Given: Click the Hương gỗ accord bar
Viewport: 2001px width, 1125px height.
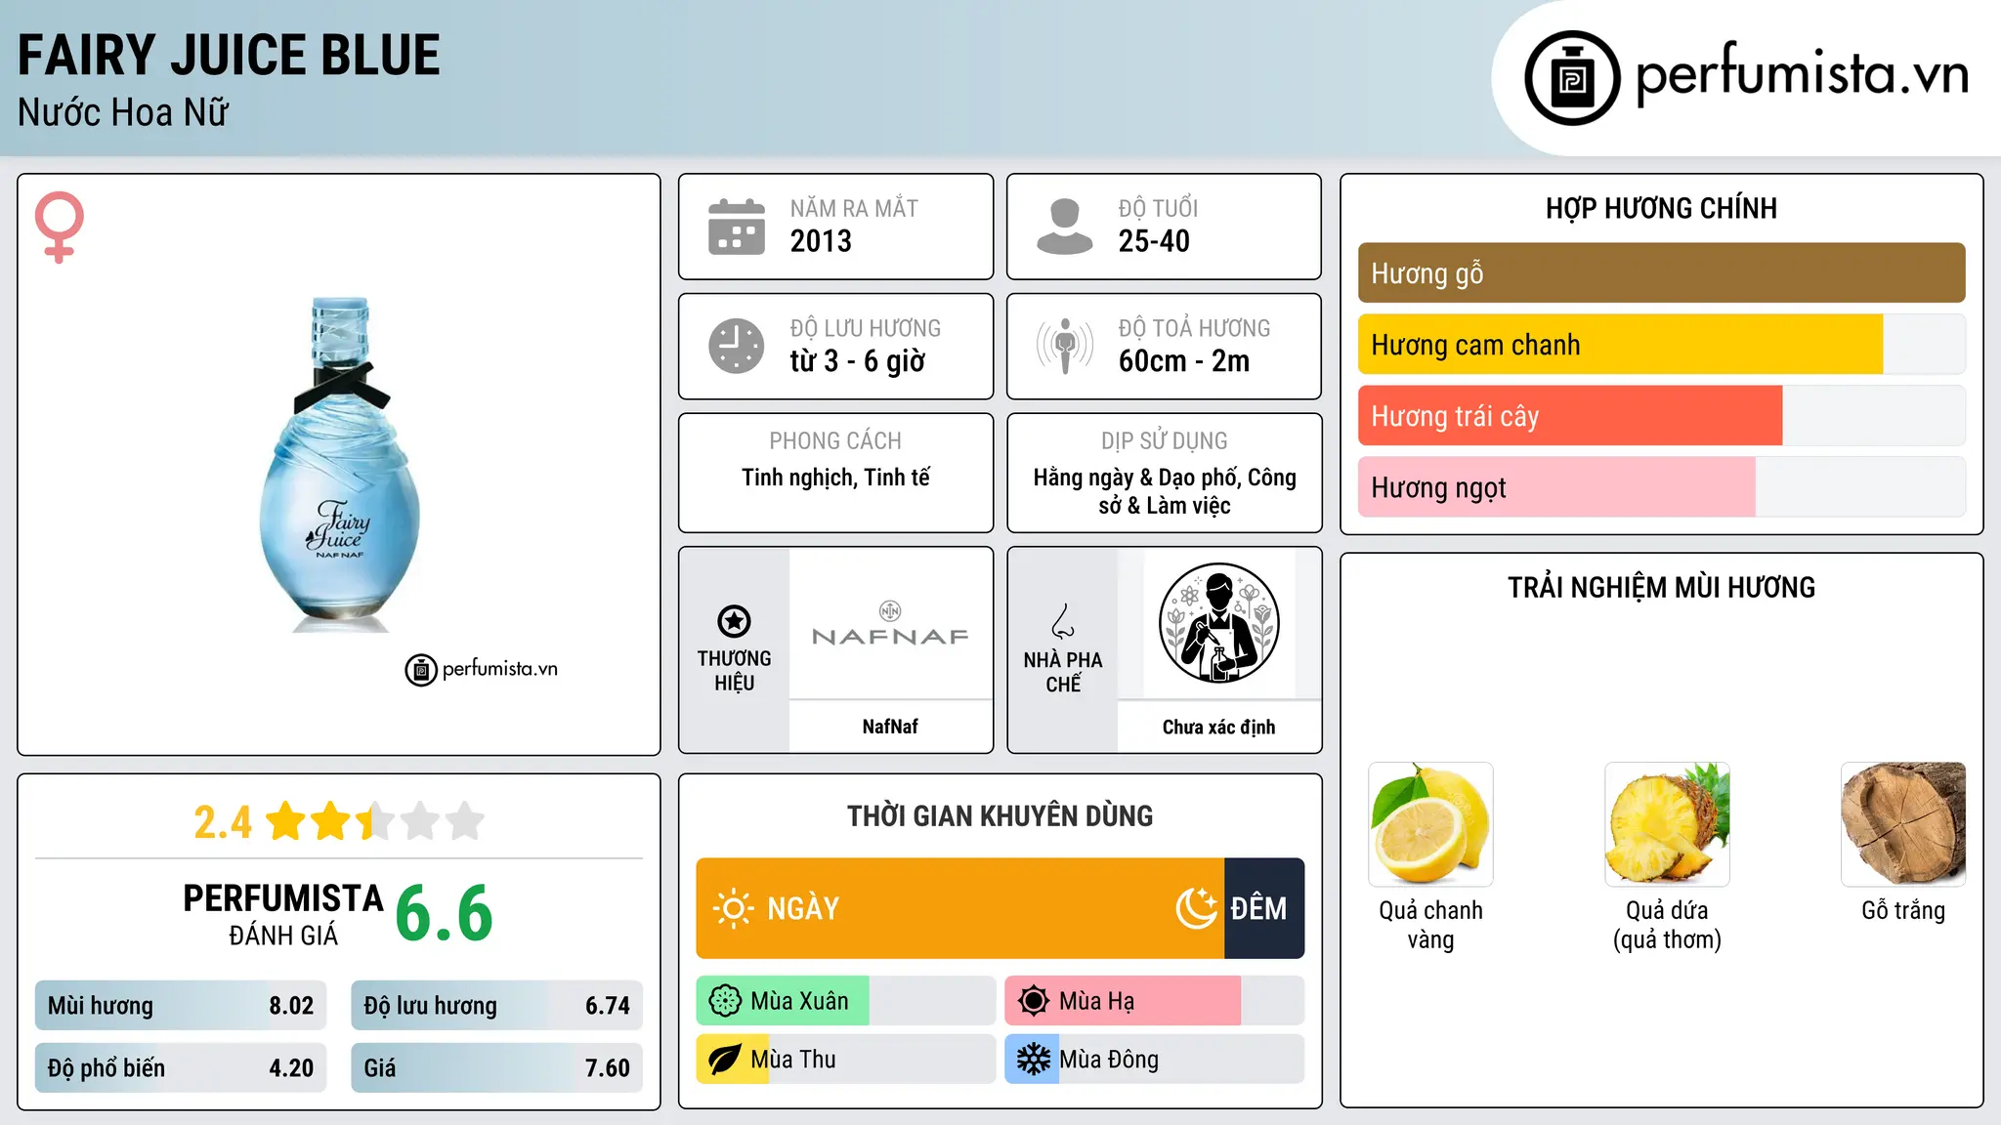Looking at the screenshot, I should (x=1661, y=273).
